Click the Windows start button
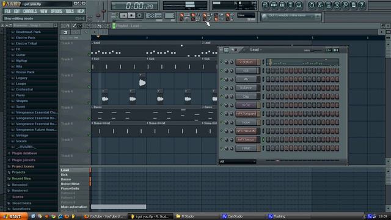The height and width of the screenshot is (220, 391). pyautogui.click(x=13, y=216)
